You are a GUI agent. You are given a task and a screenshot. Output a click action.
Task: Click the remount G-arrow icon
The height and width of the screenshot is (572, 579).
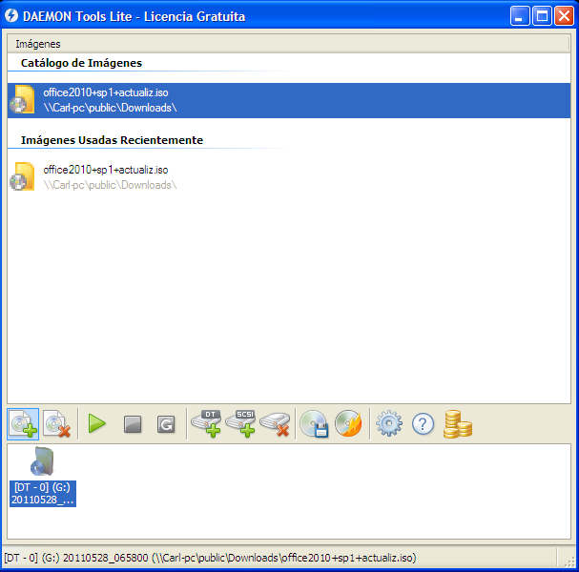166,424
